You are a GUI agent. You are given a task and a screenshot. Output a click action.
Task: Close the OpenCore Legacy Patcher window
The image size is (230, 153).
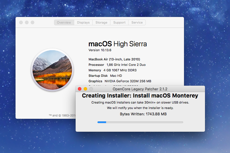[x=80, y=89]
